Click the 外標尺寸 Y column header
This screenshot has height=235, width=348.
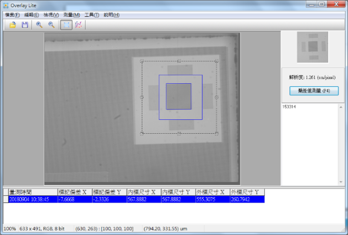click(247, 192)
